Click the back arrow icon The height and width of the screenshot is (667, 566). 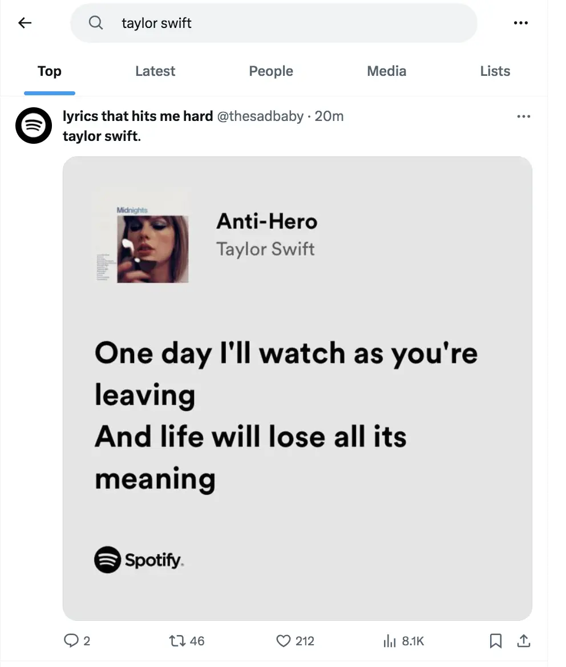[x=25, y=23]
